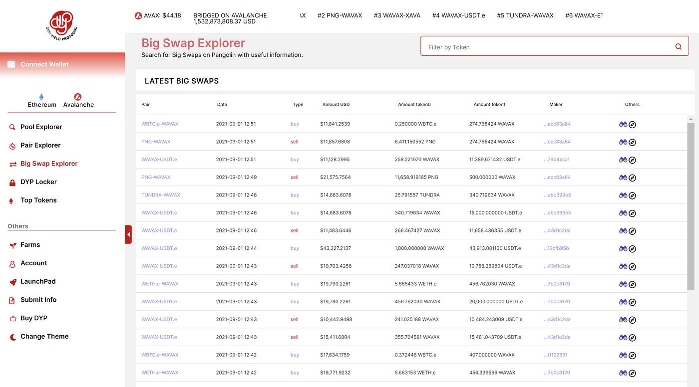The width and height of the screenshot is (699, 387).
Task: Open compass icon for $11,128.2995 swap row
Action: 632,160
